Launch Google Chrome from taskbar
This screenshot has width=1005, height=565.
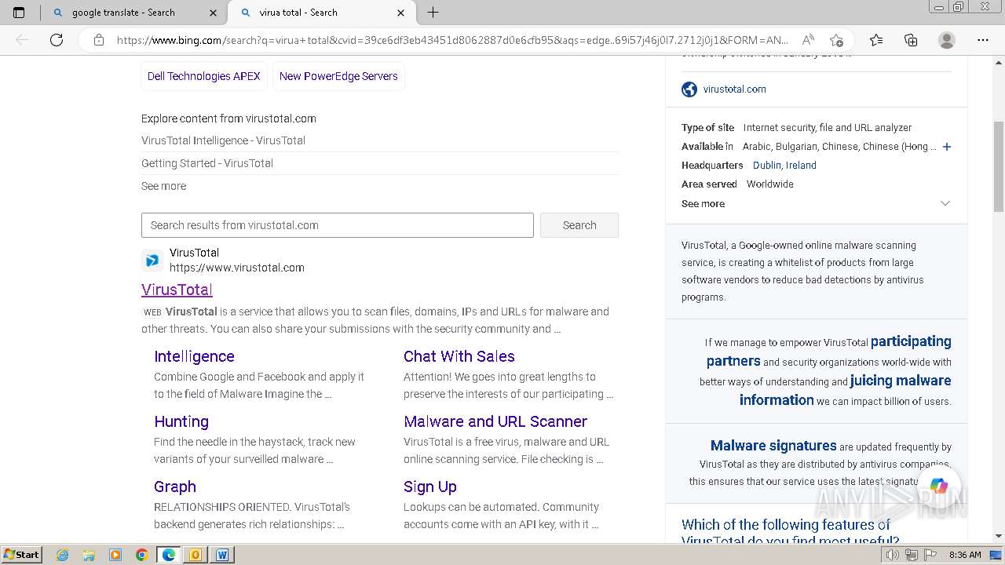pyautogui.click(x=142, y=555)
